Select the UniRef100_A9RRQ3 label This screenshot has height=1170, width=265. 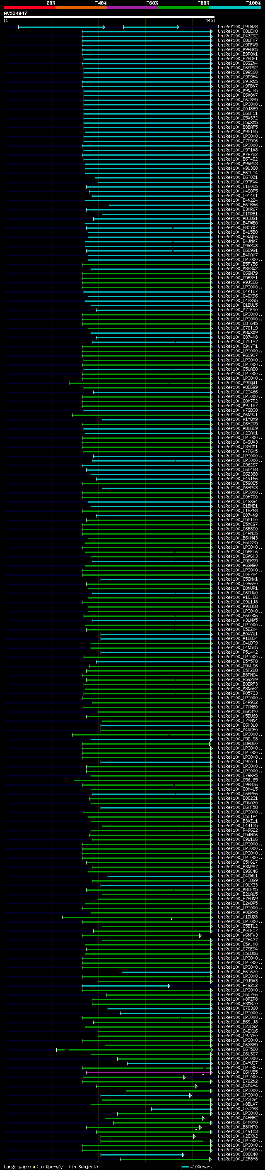pyautogui.click(x=238, y=164)
